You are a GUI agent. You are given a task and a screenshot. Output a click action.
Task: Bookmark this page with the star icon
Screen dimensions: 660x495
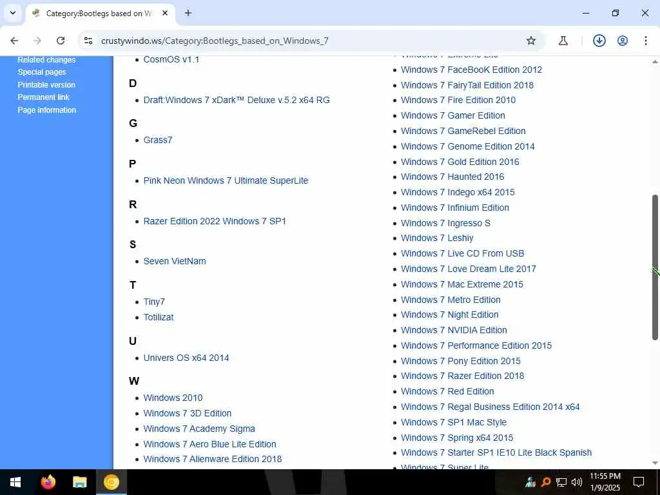pos(531,41)
